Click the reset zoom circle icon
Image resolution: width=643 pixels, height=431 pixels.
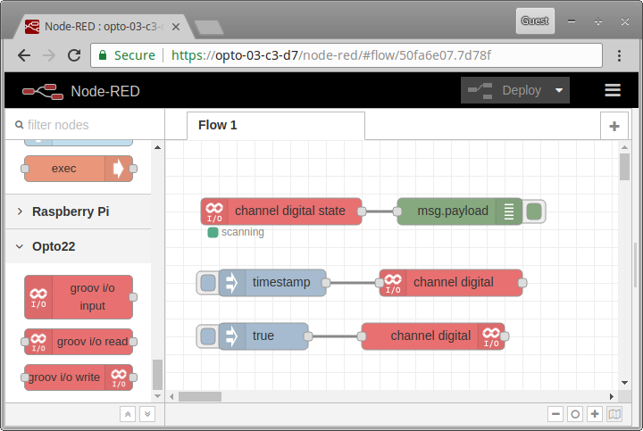575,414
